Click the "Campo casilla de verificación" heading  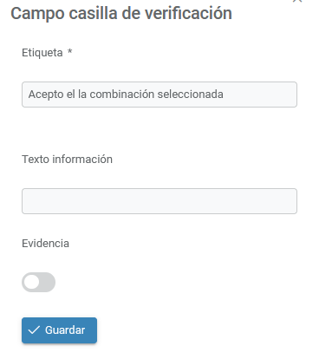coord(121,14)
